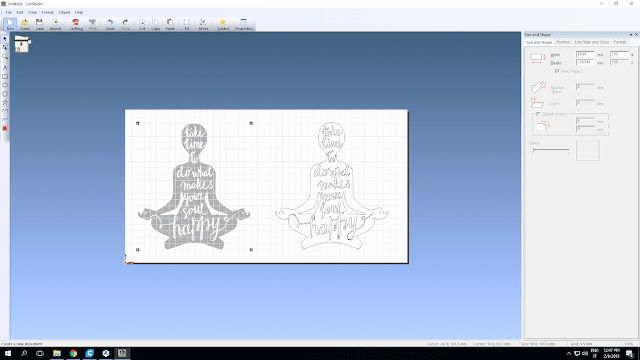Screen dimensions: 640x360
Task: Switch to the Format tab in the panel
Action: coord(620,42)
